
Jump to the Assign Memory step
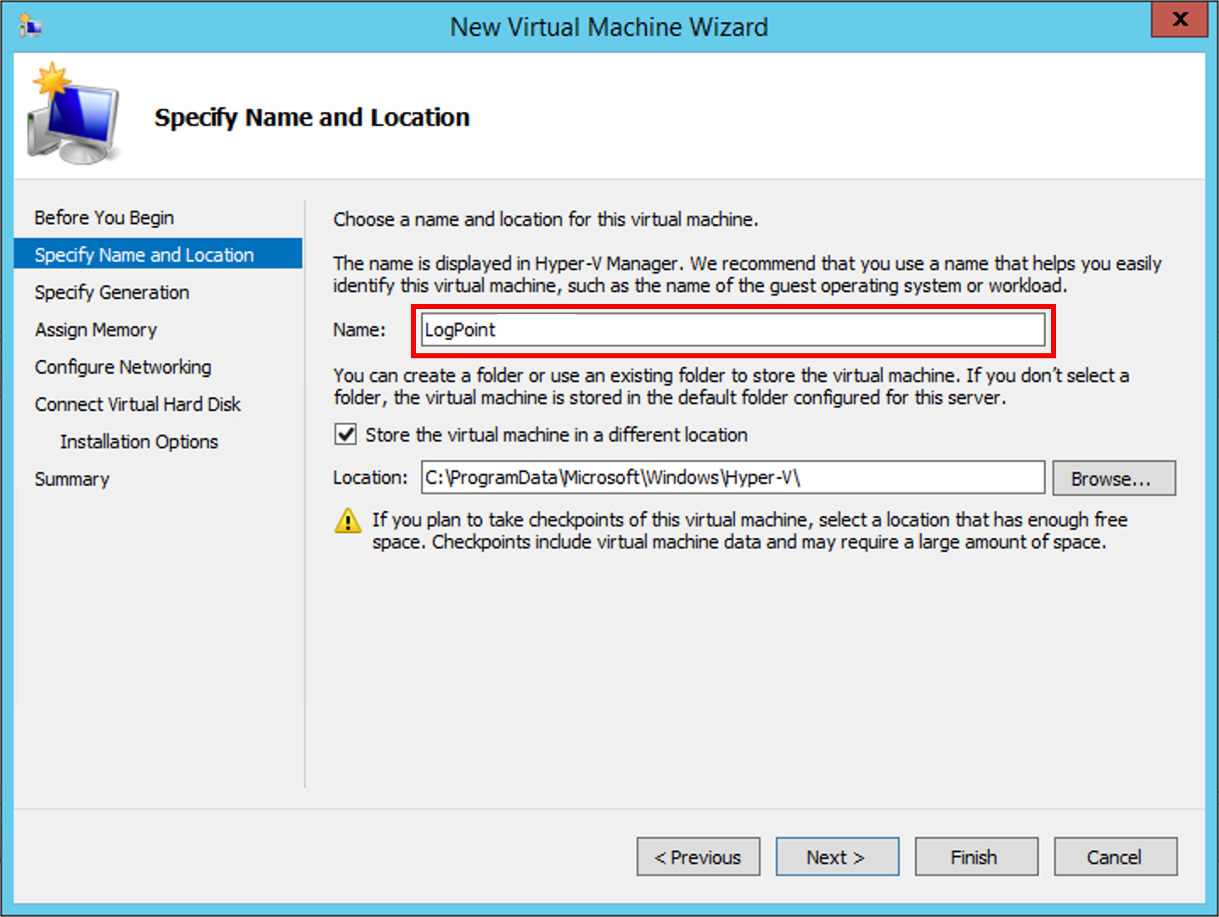pos(95,329)
